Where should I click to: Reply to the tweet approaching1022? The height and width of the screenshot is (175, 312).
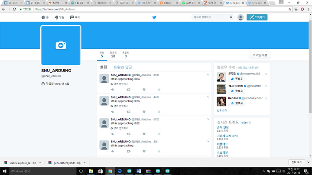tap(113, 134)
